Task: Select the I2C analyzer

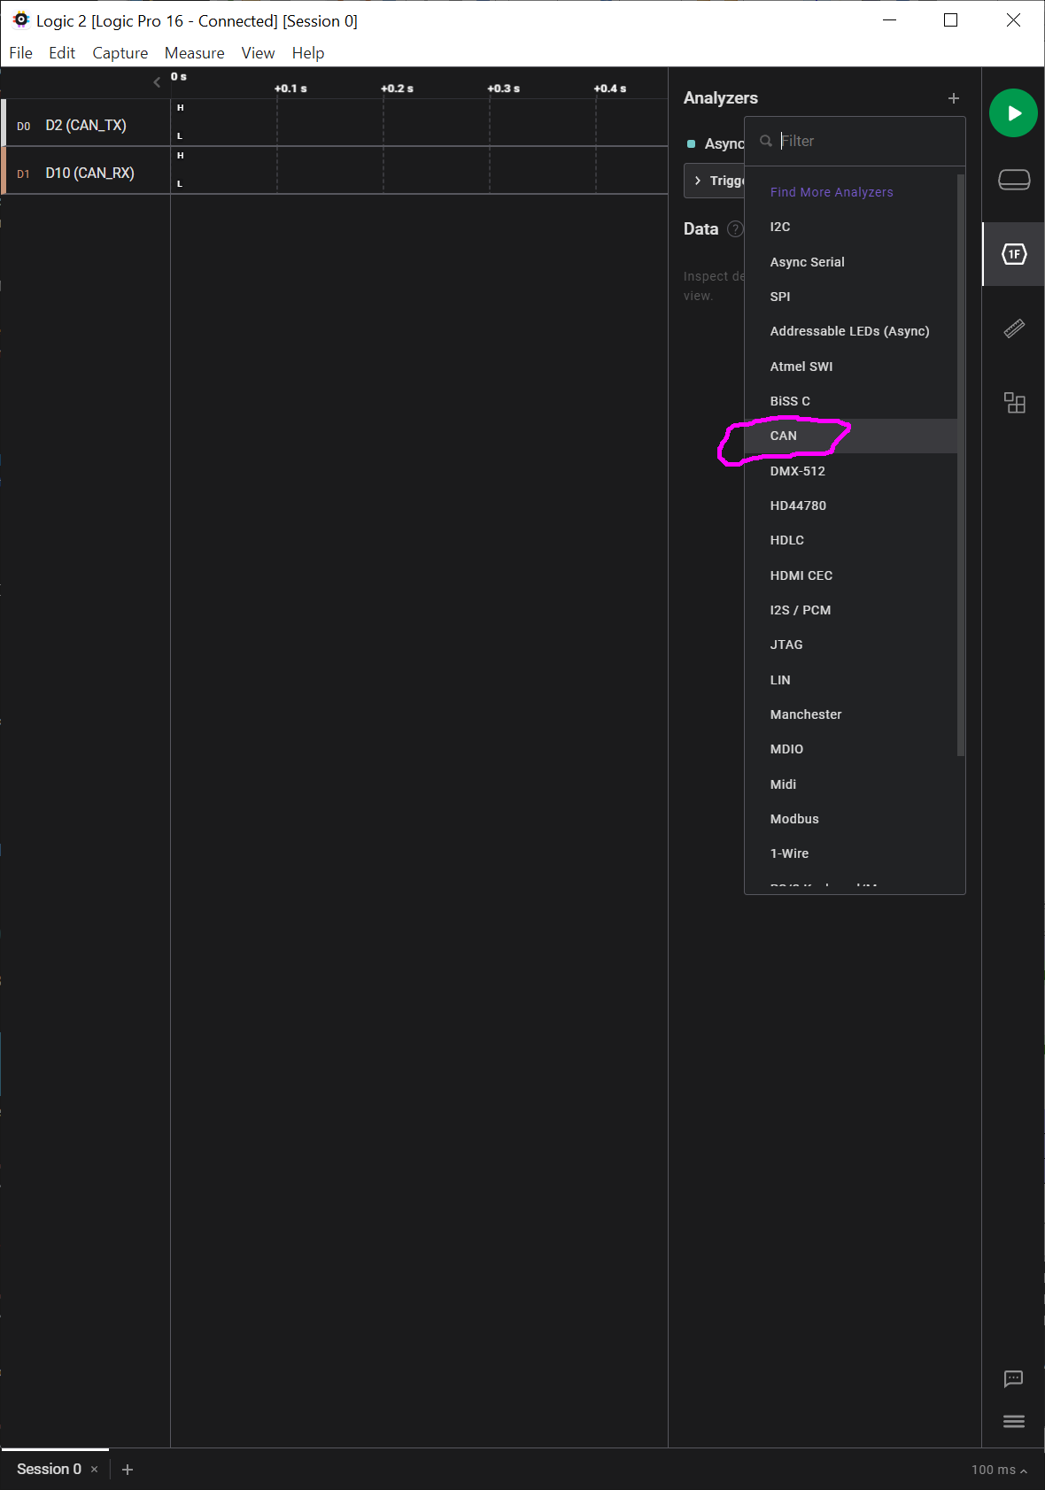Action: [851, 227]
